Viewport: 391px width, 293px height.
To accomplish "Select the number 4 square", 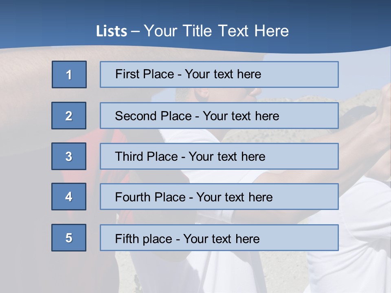I will tap(69, 197).
